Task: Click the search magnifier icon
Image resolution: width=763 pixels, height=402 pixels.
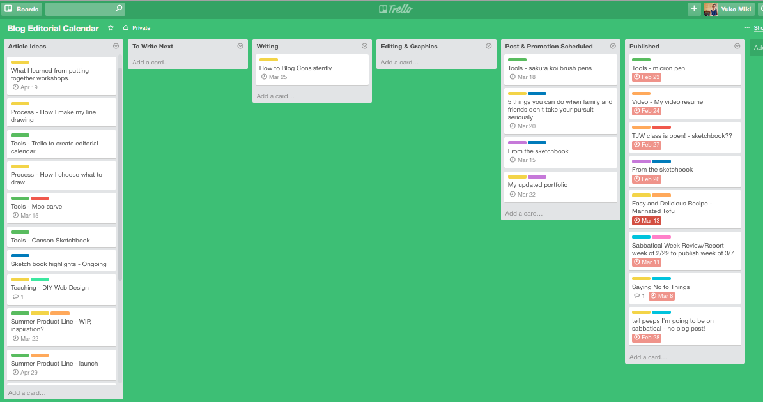Action: click(118, 9)
